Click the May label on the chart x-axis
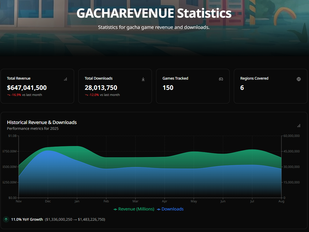 pos(194,201)
